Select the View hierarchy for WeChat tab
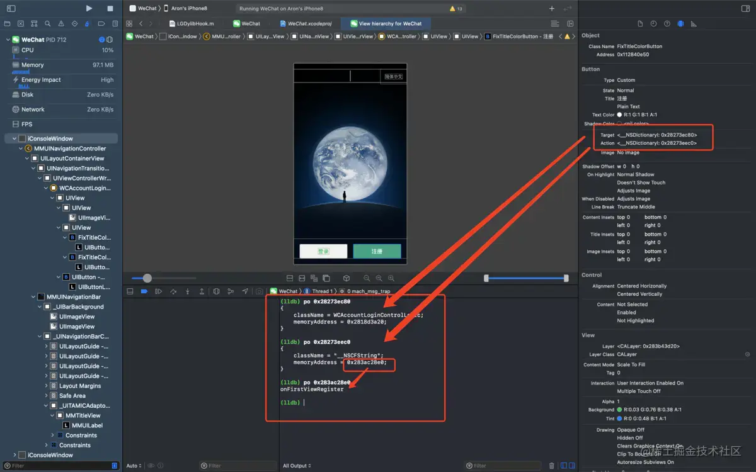756x472 pixels. click(386, 23)
